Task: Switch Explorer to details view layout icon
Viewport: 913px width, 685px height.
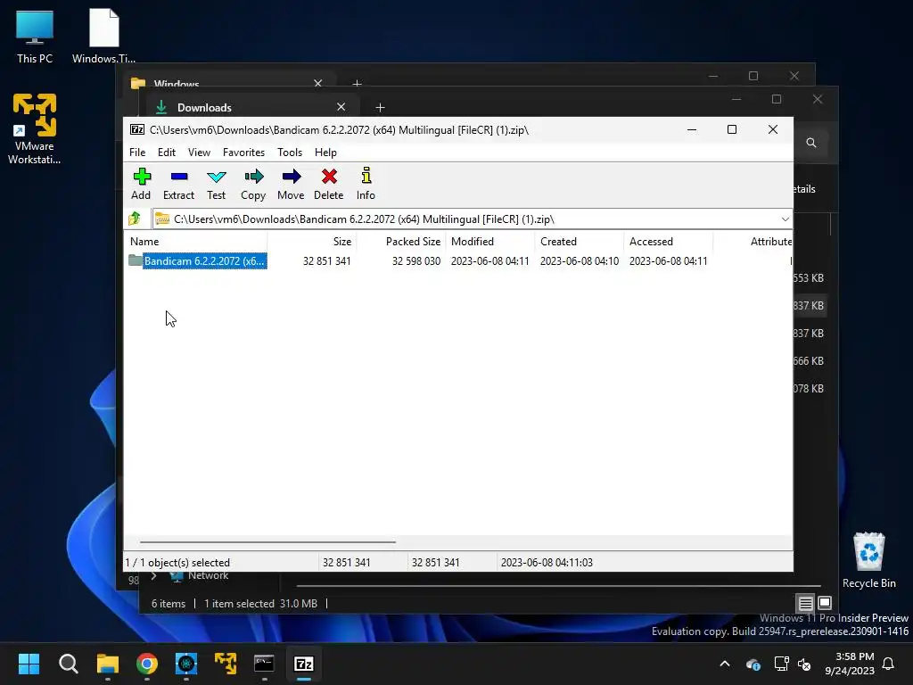Action: click(805, 603)
